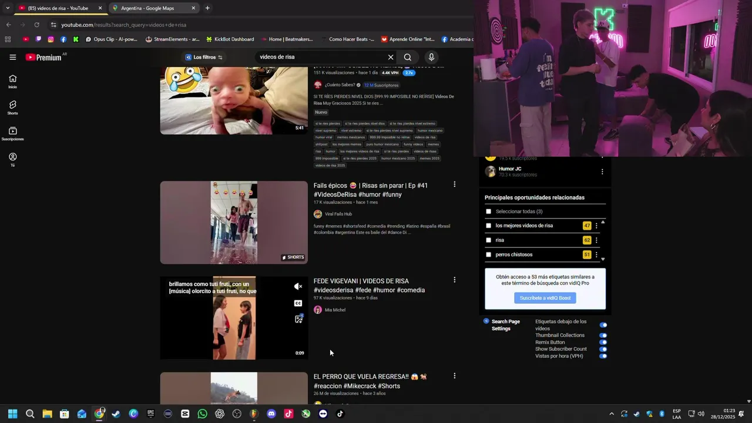Click the magnifying glass search button

(408, 57)
